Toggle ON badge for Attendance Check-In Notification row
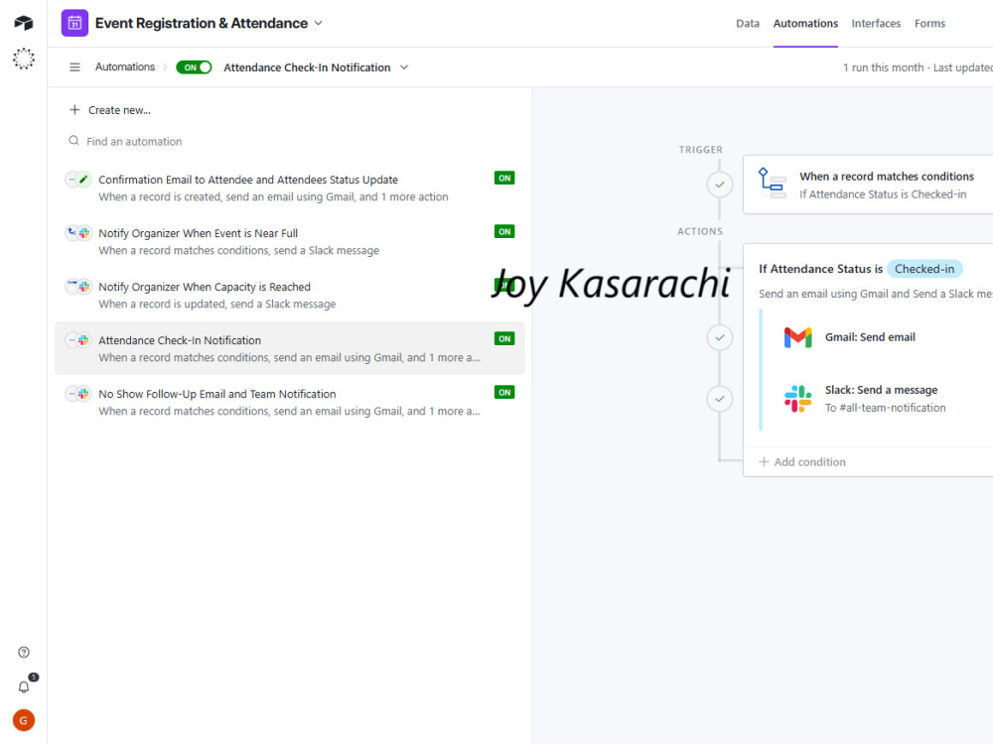This screenshot has height=744, width=993. click(504, 338)
